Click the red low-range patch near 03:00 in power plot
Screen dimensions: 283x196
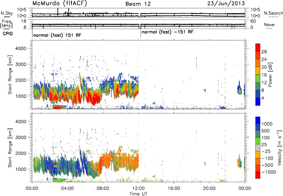point(58,107)
